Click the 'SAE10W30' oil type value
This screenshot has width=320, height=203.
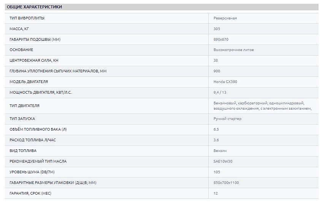[223, 161]
